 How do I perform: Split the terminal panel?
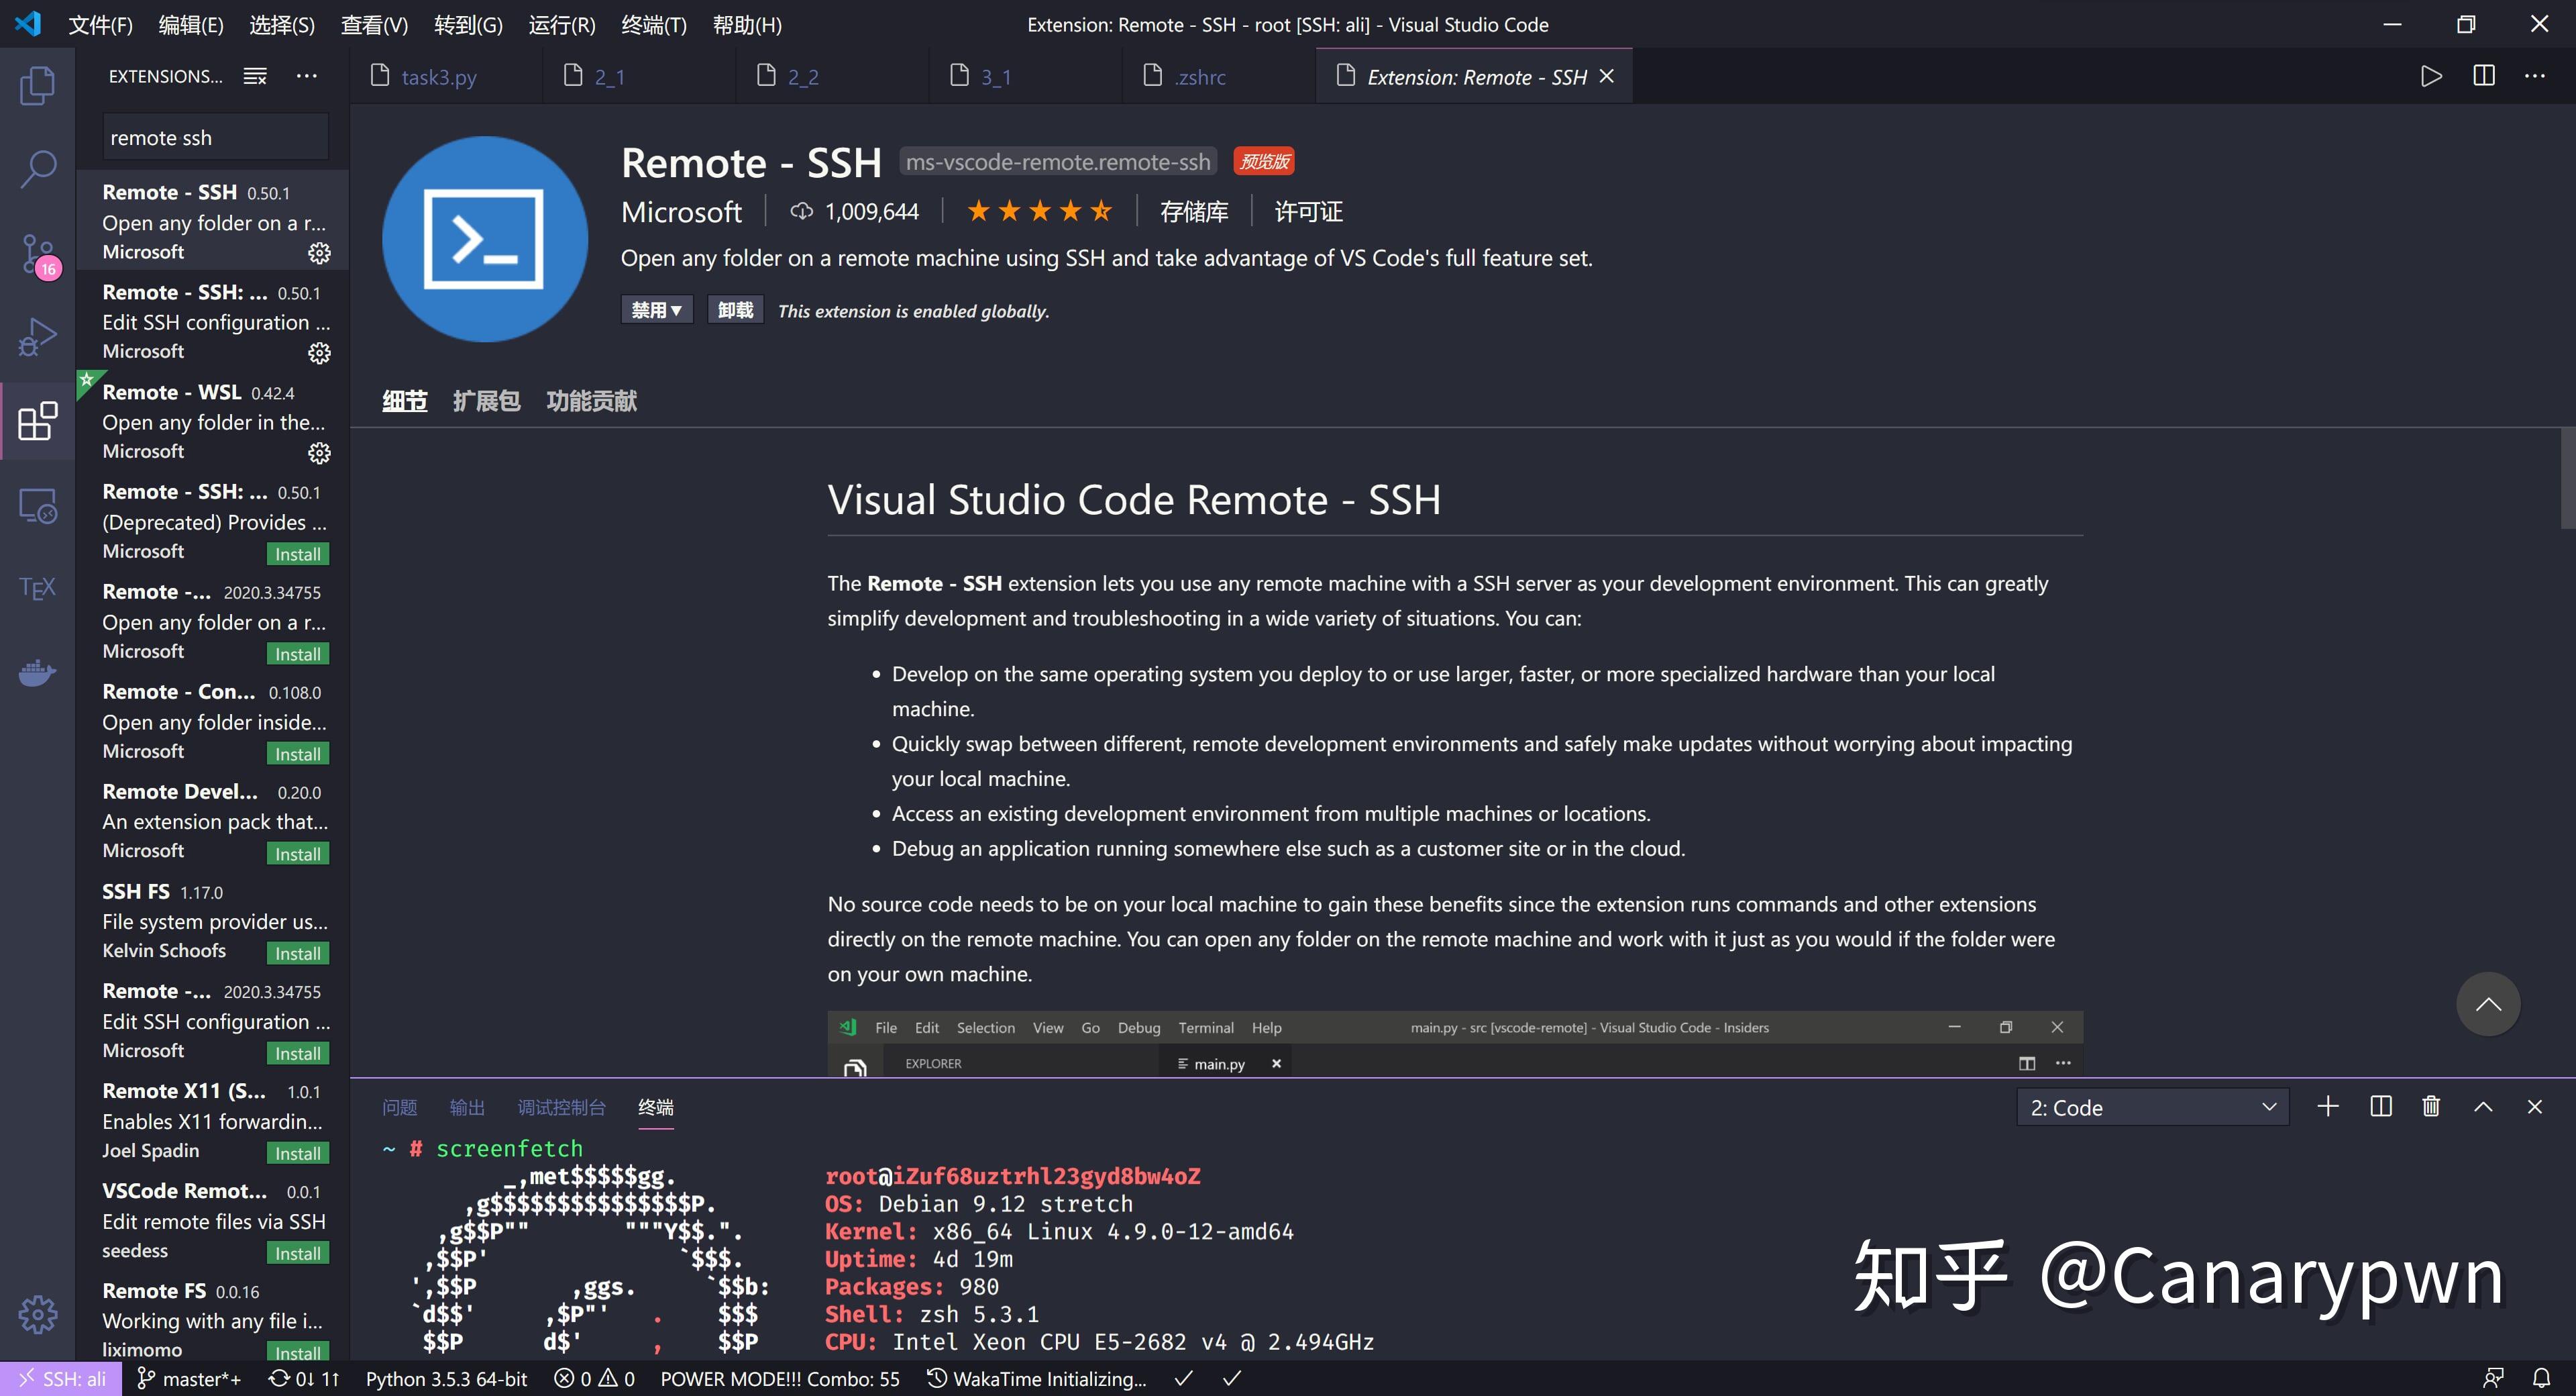tap(2381, 1106)
